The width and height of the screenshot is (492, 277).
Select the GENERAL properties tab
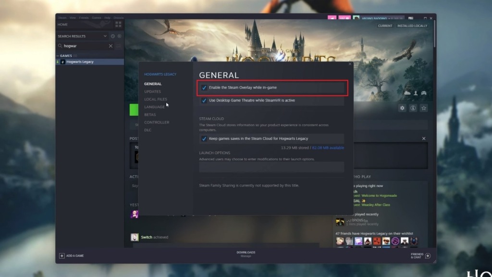[x=153, y=84]
